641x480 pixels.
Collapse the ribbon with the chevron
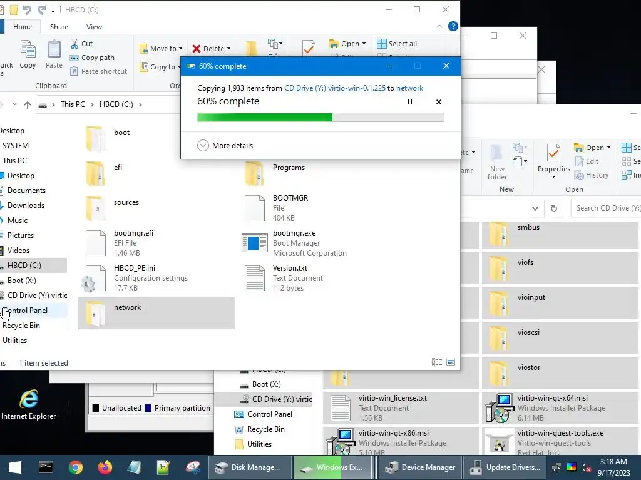click(x=439, y=26)
